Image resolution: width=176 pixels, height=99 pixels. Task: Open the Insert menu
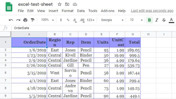pos(53,11)
